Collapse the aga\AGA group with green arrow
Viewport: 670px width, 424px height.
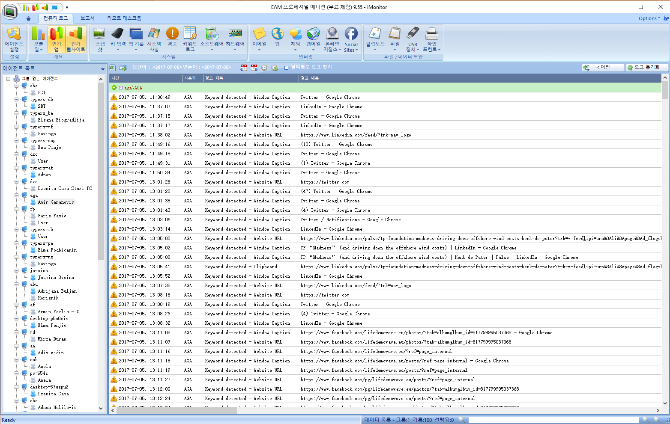tap(114, 88)
